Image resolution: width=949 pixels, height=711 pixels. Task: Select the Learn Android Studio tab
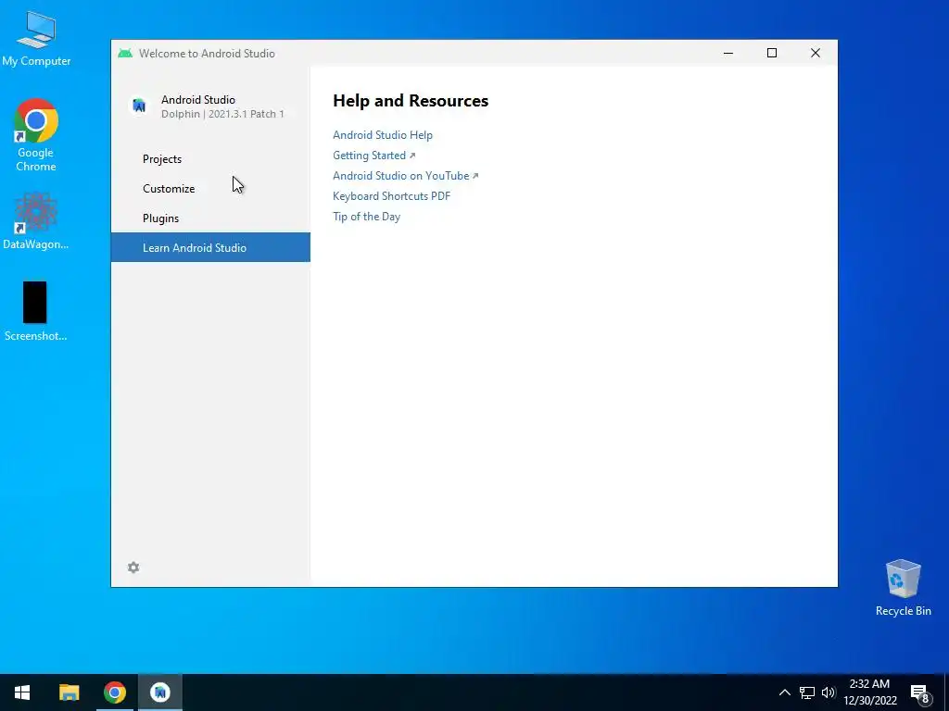click(210, 247)
